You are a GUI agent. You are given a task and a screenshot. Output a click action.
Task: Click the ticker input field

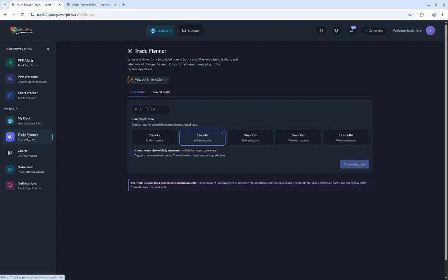(150, 109)
